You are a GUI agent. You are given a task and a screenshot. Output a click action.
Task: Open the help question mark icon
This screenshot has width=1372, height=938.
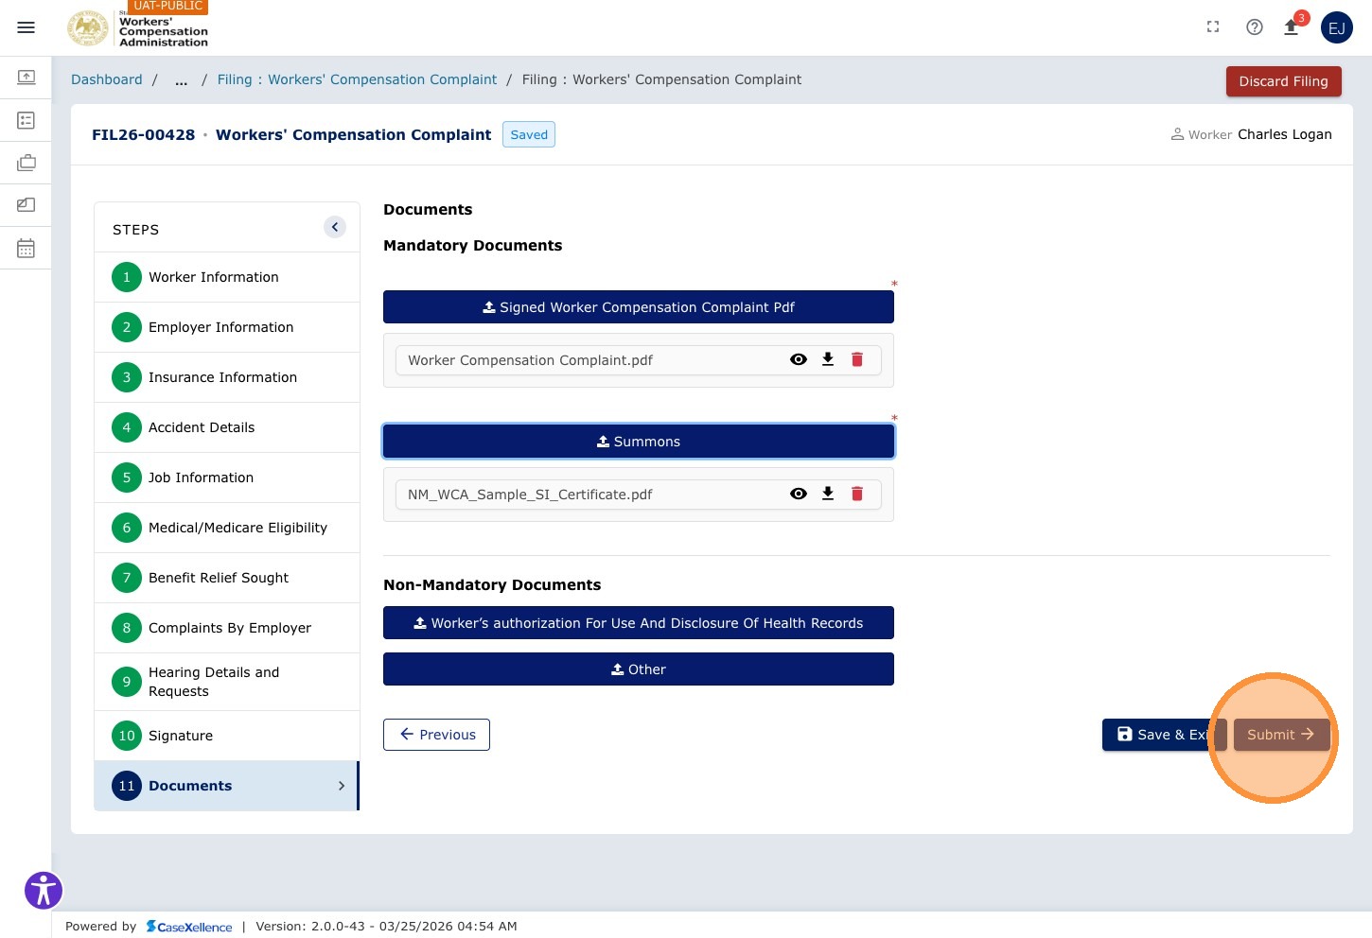[x=1255, y=27]
